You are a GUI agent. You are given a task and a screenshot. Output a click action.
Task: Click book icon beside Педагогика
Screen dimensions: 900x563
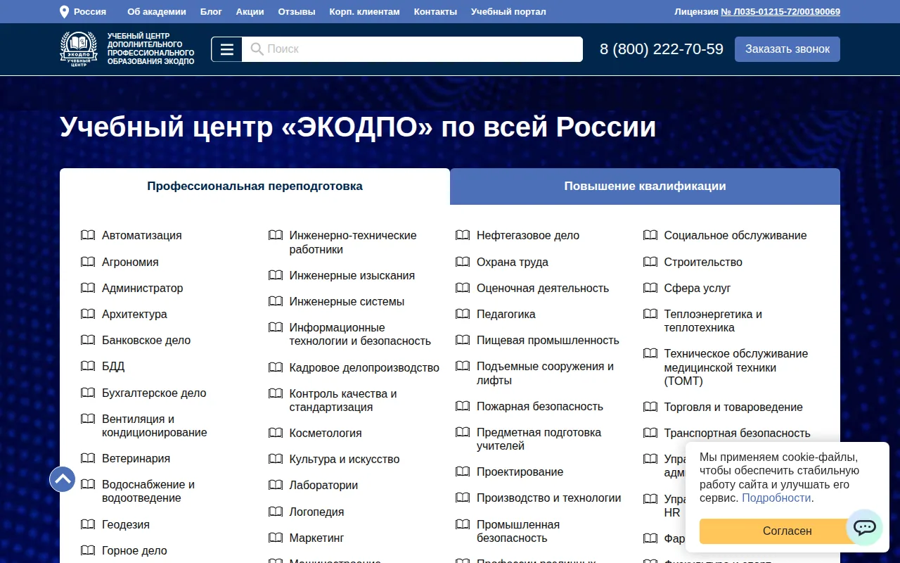coord(463,314)
